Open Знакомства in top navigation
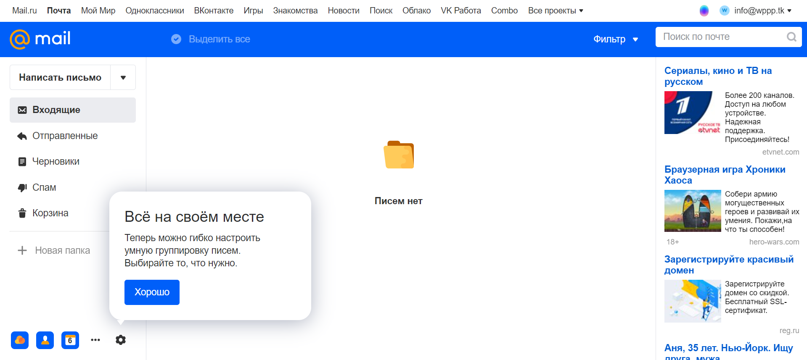The width and height of the screenshot is (807, 360). [x=295, y=11]
